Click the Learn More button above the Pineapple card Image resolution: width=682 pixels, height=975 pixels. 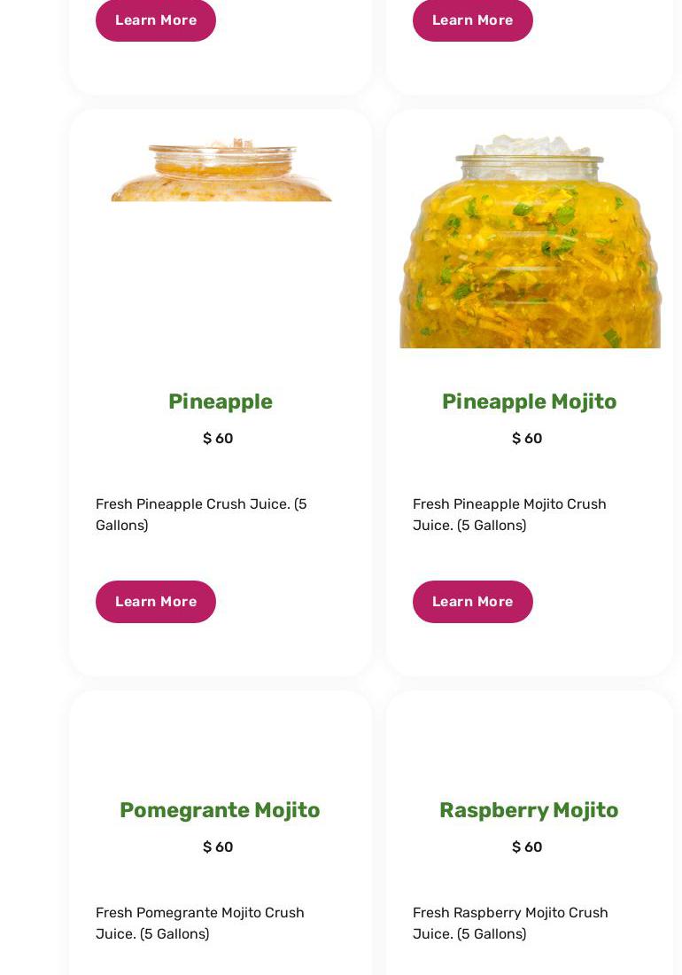pyautogui.click(x=155, y=19)
